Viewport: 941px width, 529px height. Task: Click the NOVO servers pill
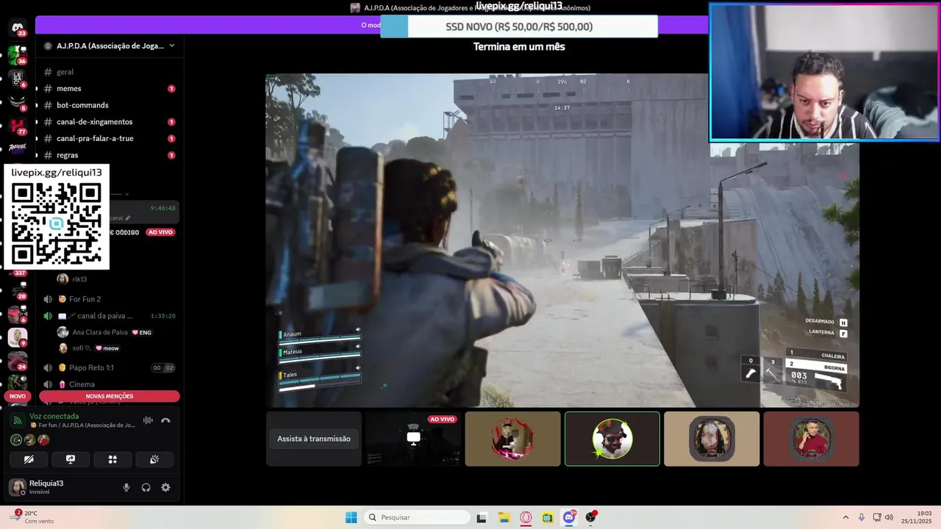coord(18,396)
